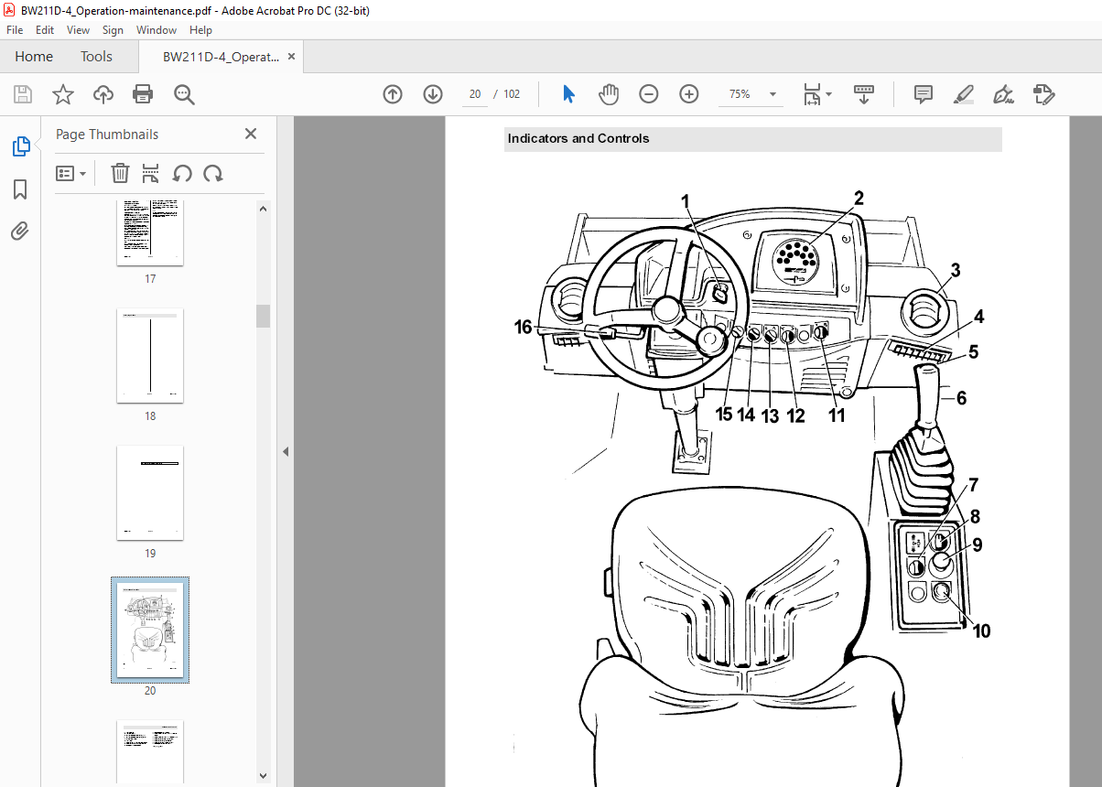Open the Edit menu
Image resolution: width=1102 pixels, height=787 pixels.
[45, 30]
